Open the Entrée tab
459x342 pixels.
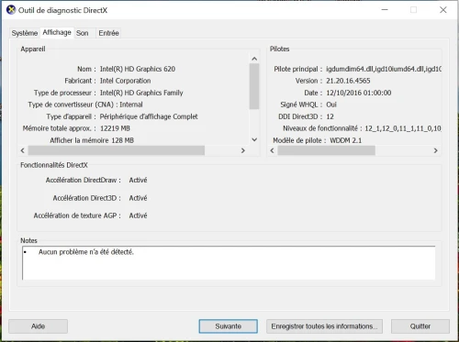[x=108, y=33]
